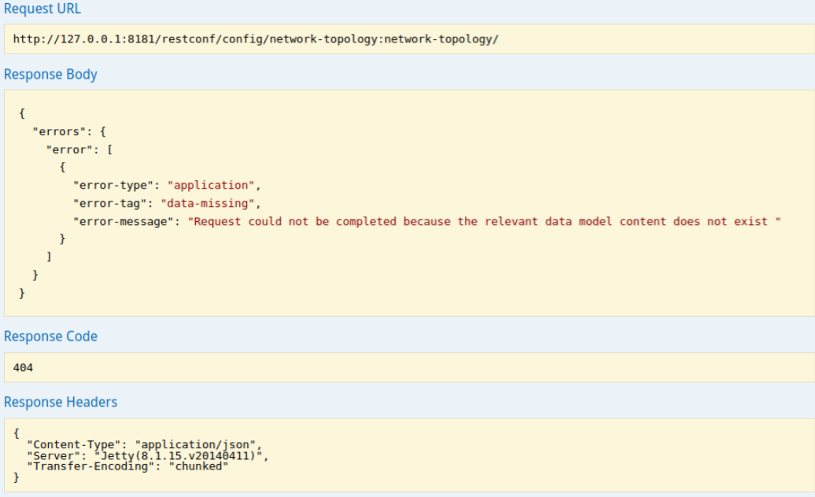Click the Request URL heading
The width and height of the screenshot is (815, 497).
click(42, 9)
